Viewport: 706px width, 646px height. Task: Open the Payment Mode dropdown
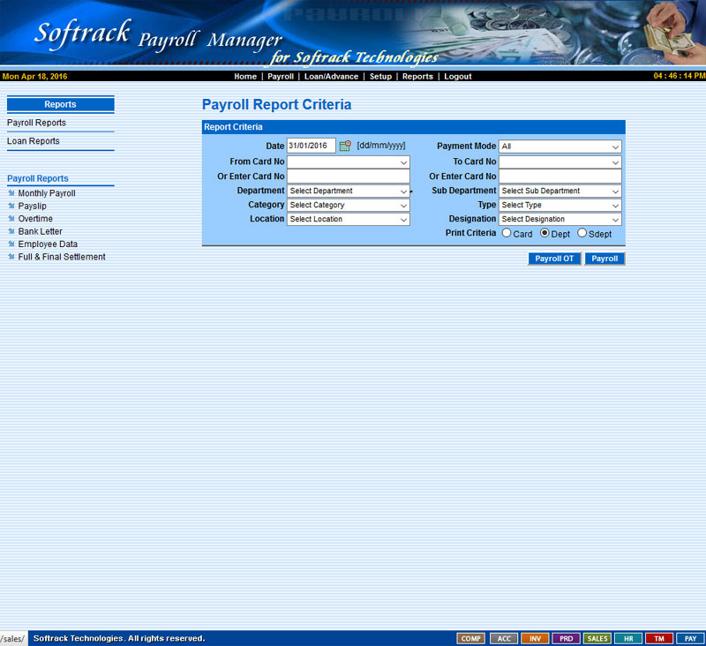(x=560, y=146)
